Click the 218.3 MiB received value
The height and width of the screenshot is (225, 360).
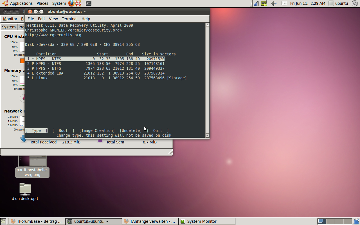click(x=71, y=142)
